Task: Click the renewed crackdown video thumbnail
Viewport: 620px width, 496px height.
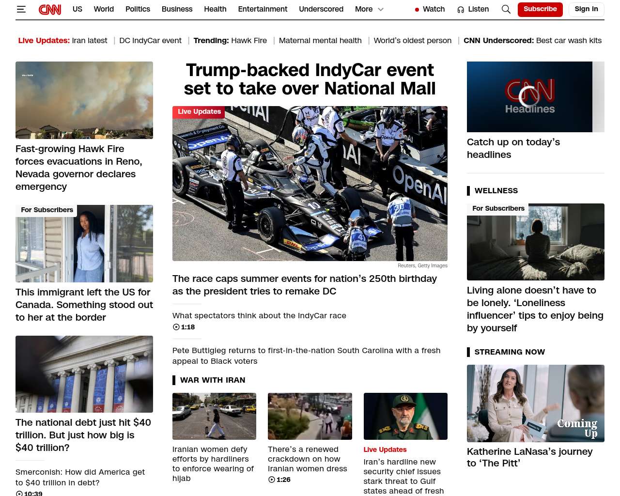Action: point(310,417)
